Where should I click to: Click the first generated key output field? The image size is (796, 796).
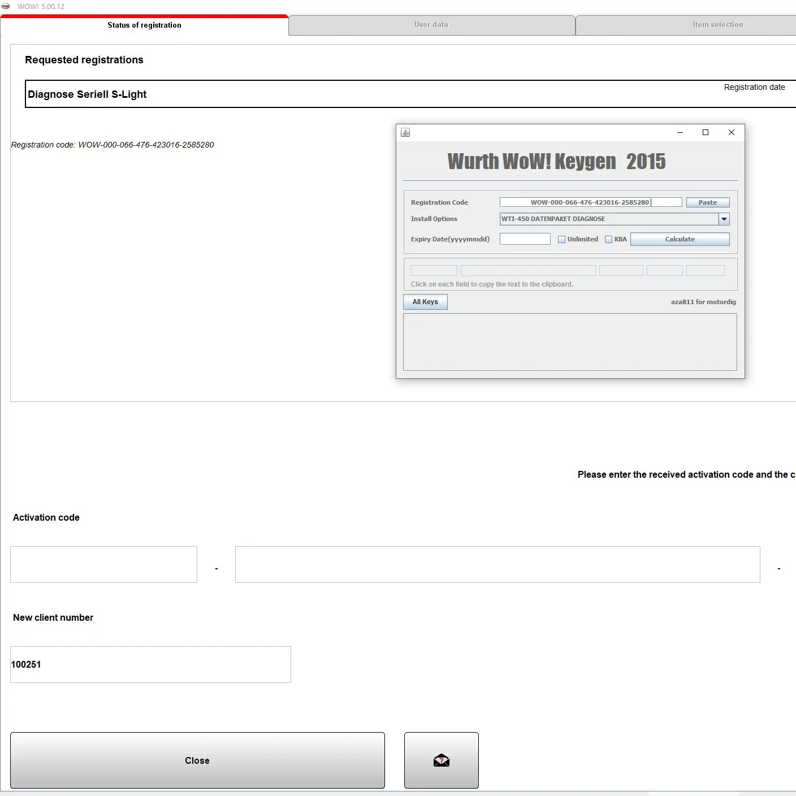(x=434, y=271)
